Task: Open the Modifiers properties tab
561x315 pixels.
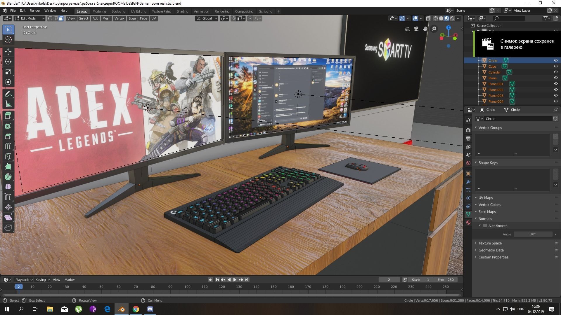Action: tap(468, 182)
